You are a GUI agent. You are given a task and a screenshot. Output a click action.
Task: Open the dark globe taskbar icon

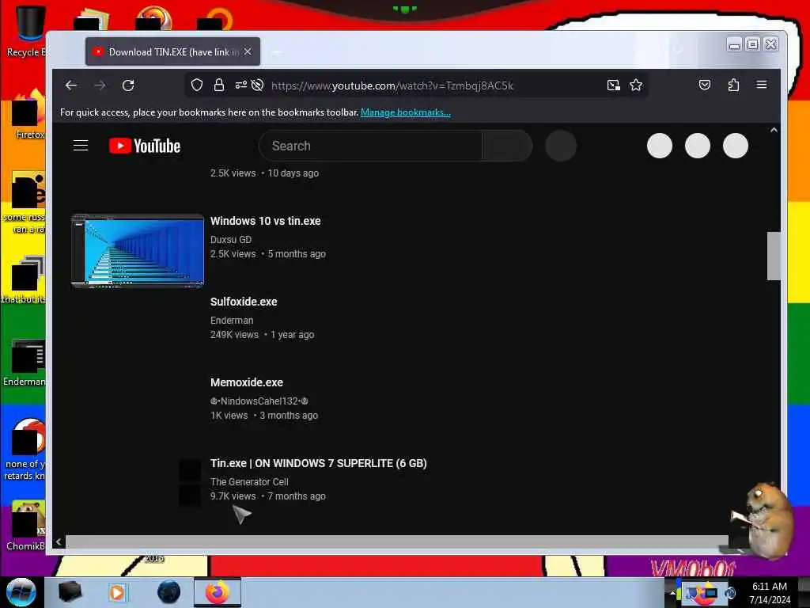pos(169,592)
